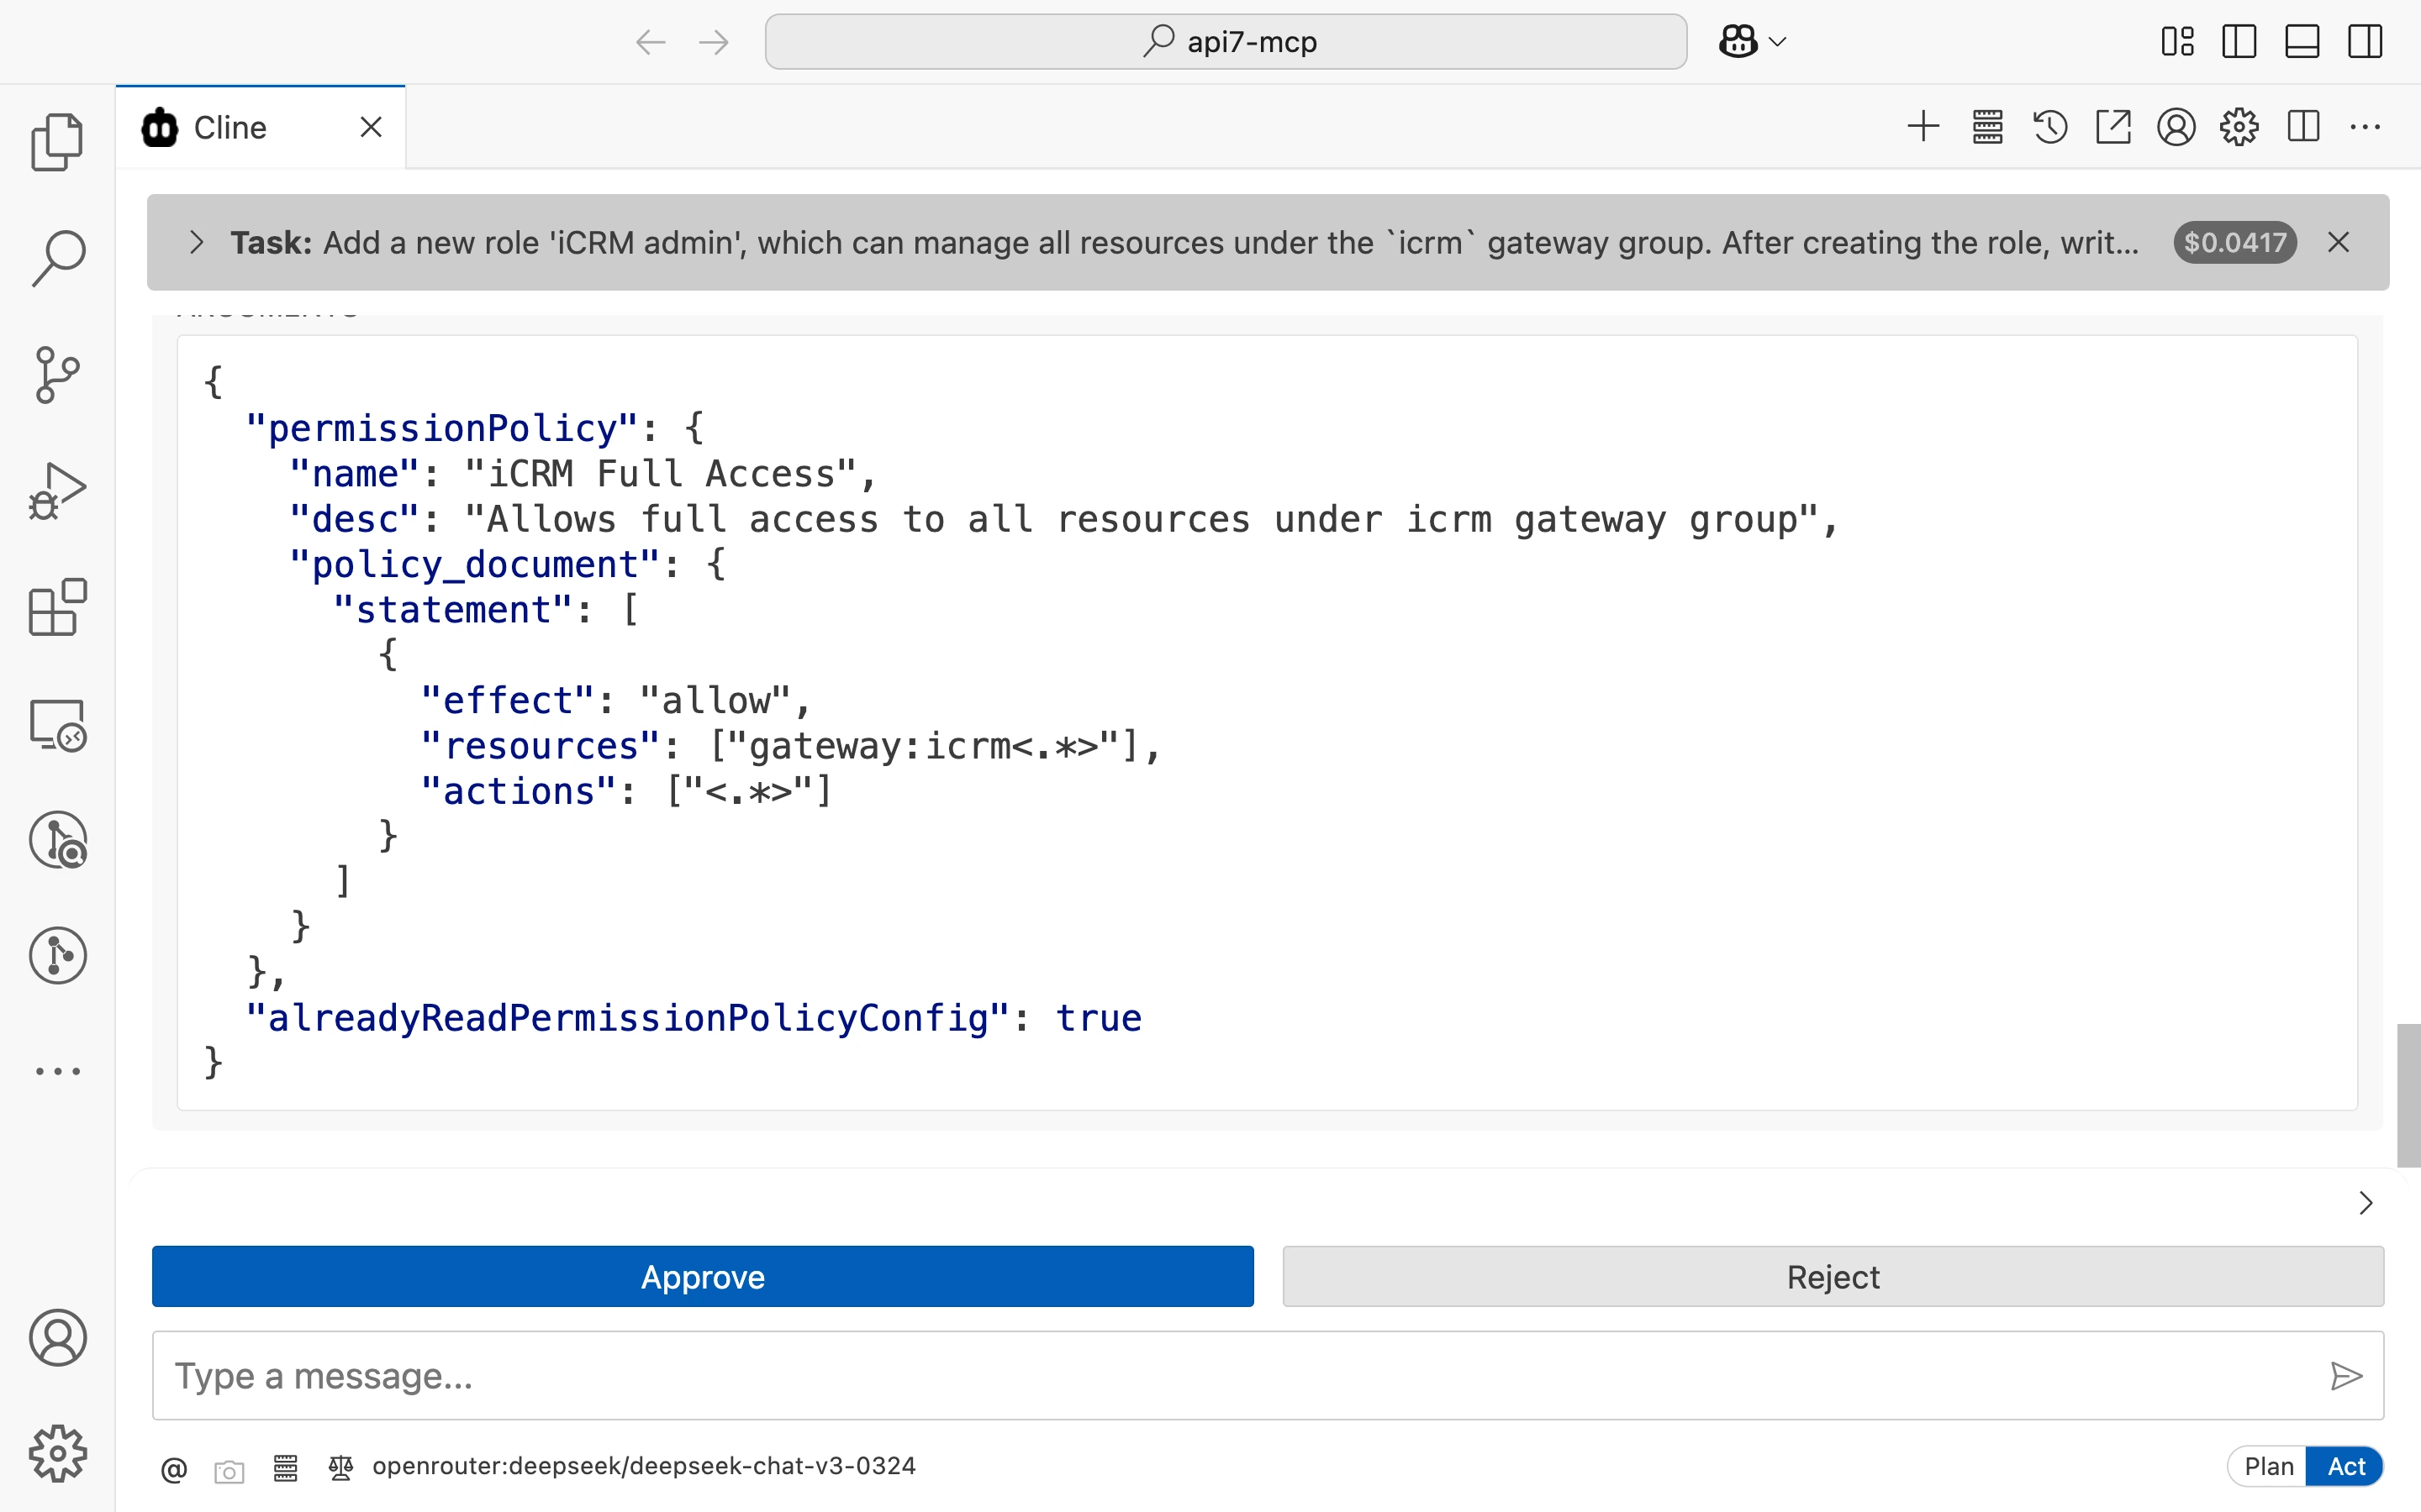The image size is (2421, 1512).
Task: Click the $0.0417 cost badge
Action: tap(2234, 243)
